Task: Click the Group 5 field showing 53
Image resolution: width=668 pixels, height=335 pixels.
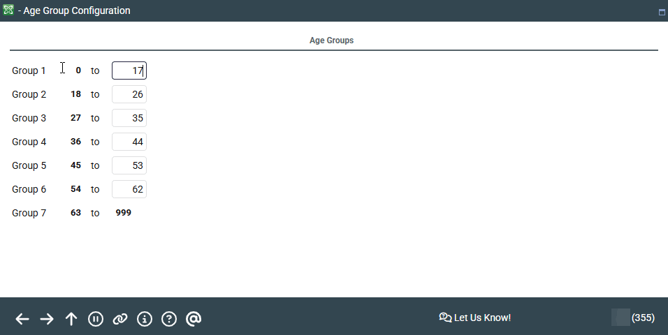Action: 129,165
